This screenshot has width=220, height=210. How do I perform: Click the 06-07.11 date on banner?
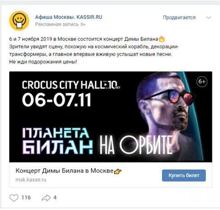[56, 100]
